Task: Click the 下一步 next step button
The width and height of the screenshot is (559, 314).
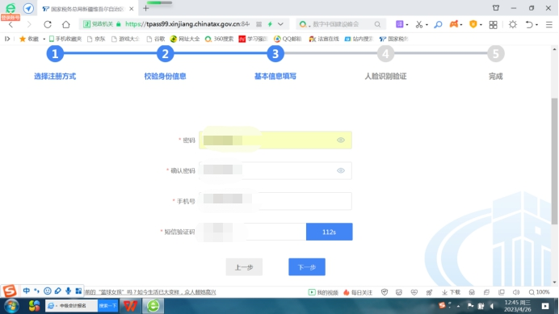Action: tap(307, 267)
